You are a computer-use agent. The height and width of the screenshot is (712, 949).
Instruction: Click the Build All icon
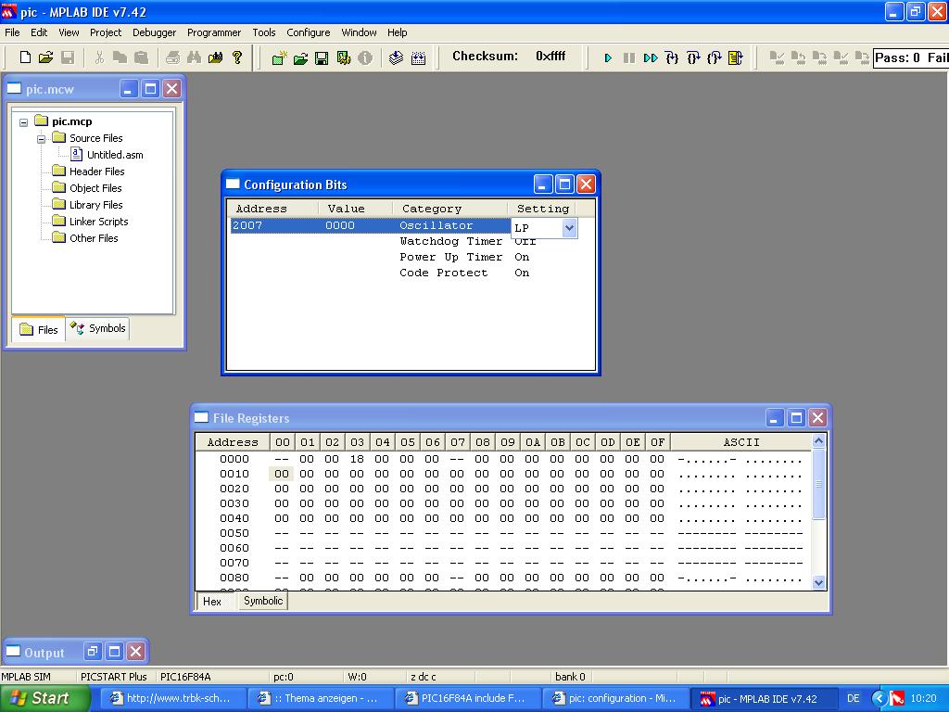pos(418,58)
